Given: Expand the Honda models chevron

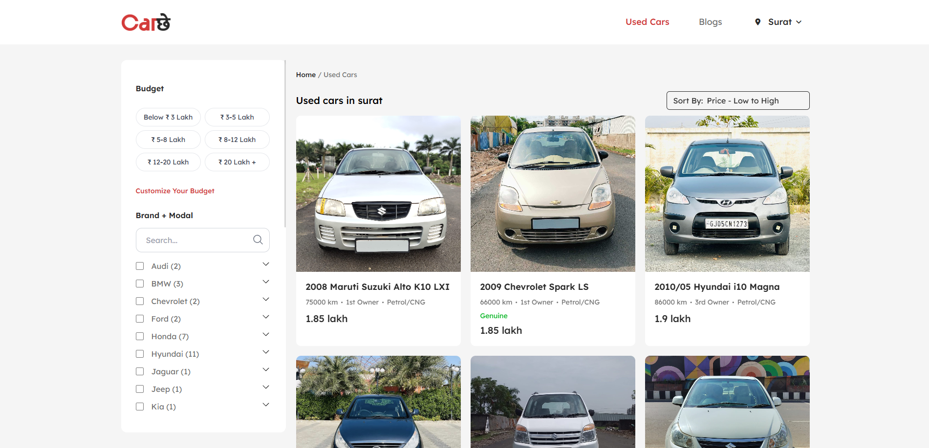Looking at the screenshot, I should [266, 334].
